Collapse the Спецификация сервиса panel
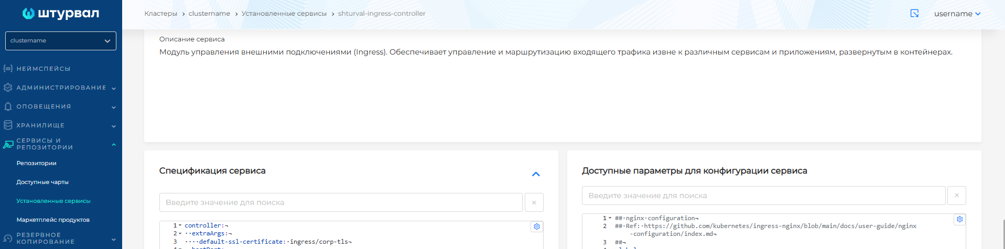Screen dimensions: 1005x249 point(536,174)
